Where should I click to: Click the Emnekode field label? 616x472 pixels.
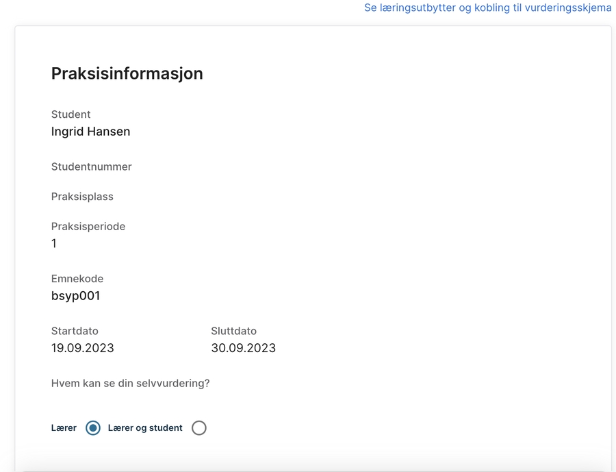point(77,279)
